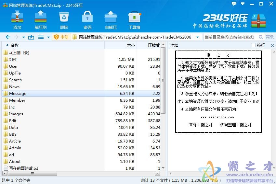The width and height of the screenshot is (276, 184).
Task: Click the magnifier search icon
Action: point(261,37)
